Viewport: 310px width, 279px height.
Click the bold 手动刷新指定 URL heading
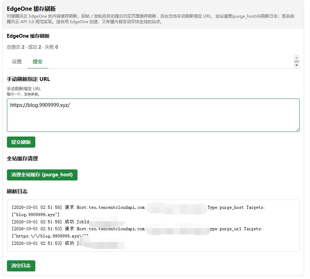[x=28, y=79]
